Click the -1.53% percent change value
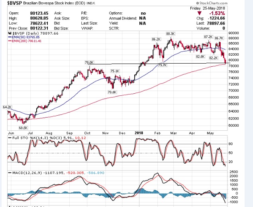Viewport: 253px width, 207px height. tap(217, 13)
